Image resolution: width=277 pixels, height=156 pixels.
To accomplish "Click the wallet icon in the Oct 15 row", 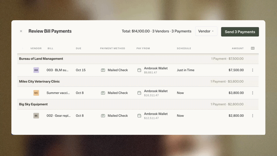I will click(x=139, y=70).
